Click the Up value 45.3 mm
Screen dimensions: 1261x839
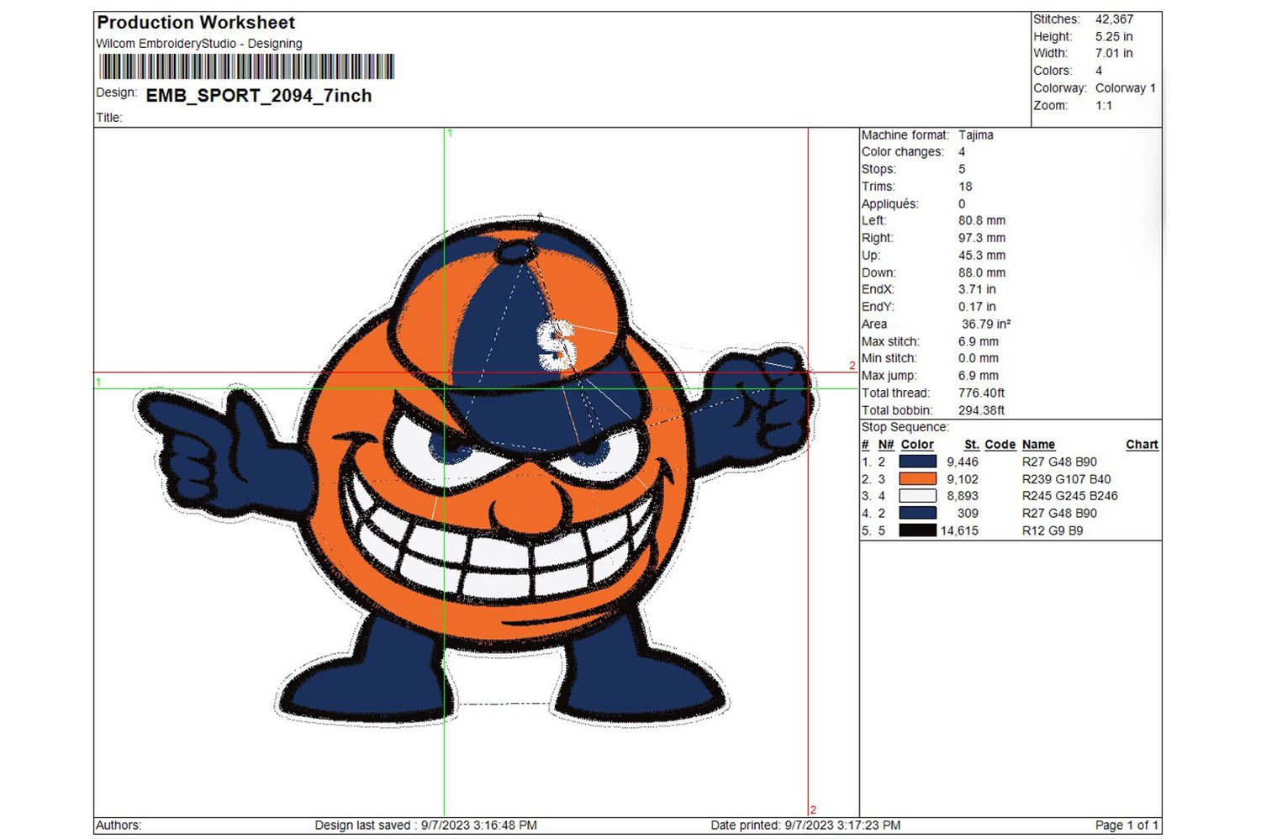tap(982, 256)
